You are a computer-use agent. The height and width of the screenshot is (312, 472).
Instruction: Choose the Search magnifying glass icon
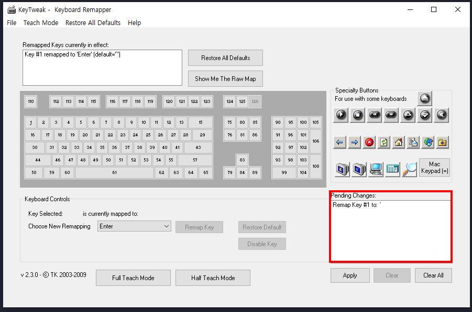tap(409, 169)
